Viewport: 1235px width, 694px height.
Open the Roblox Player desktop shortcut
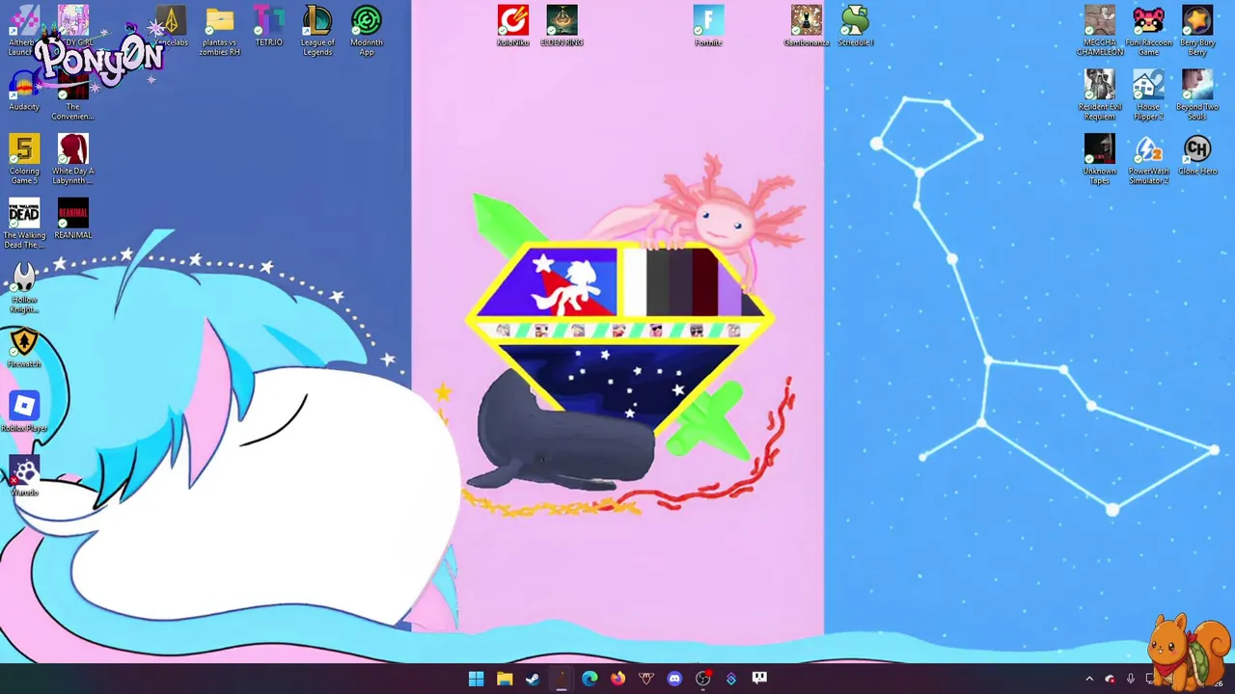pos(24,413)
